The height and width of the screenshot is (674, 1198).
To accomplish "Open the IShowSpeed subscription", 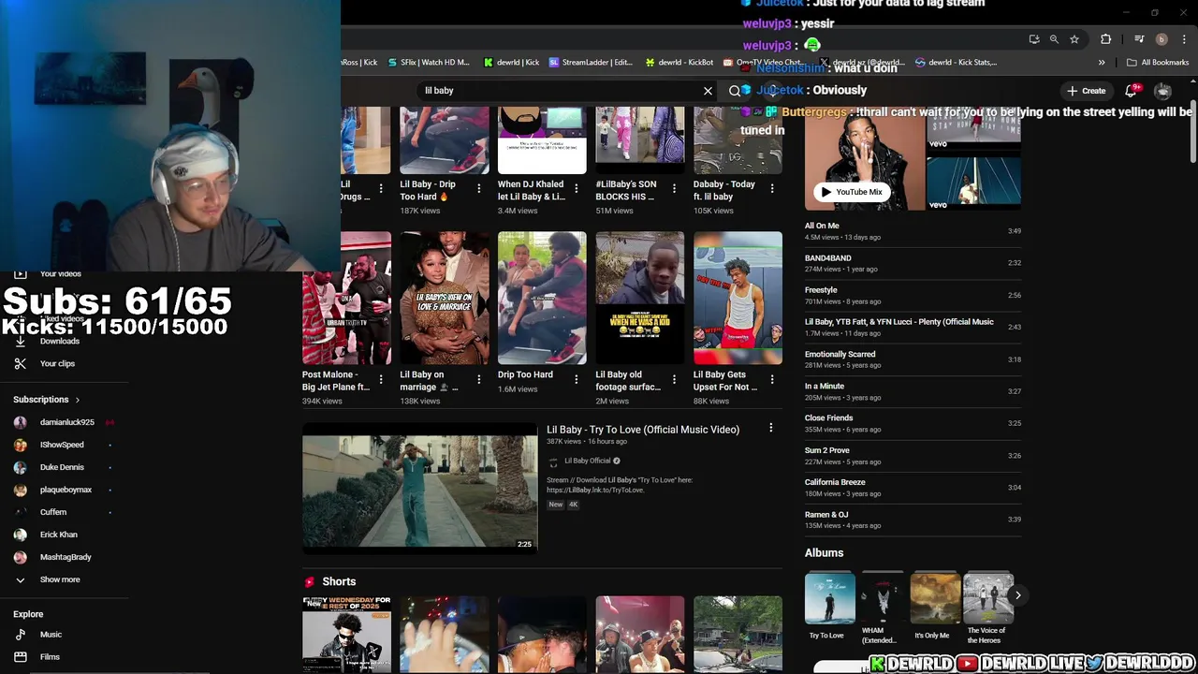I will [x=64, y=445].
